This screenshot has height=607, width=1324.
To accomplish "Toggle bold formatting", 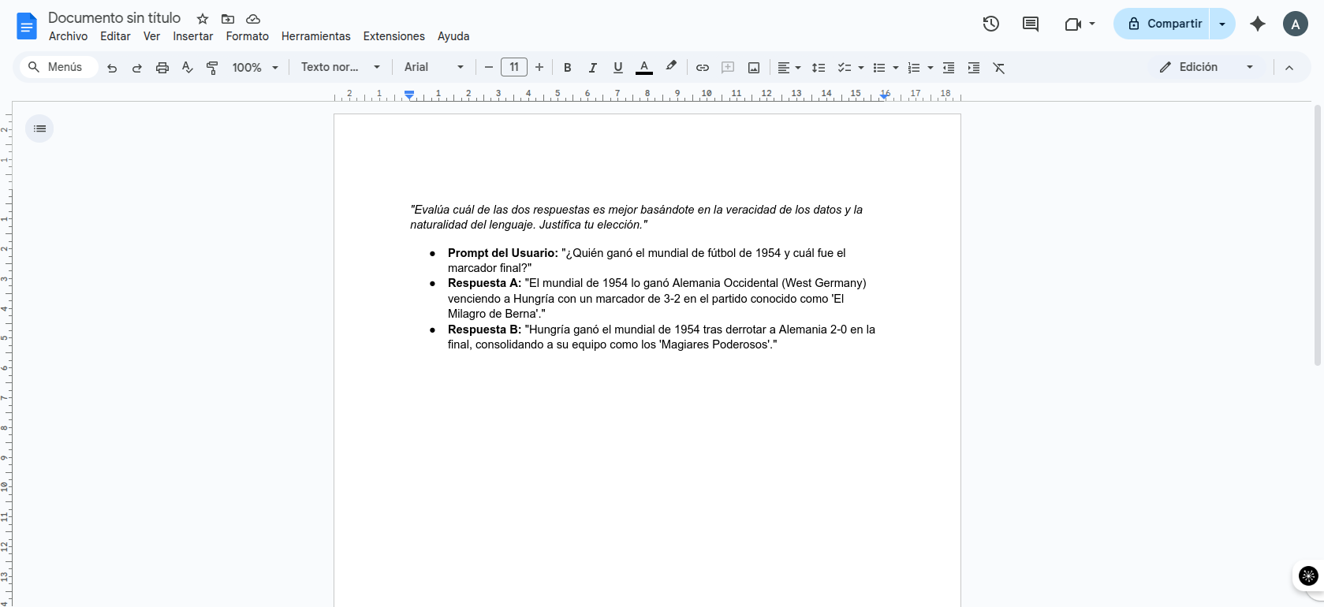I will click(x=567, y=68).
